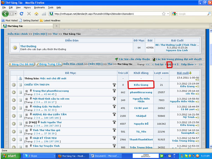Open the search engine selector dropdown

(x=175, y=14)
